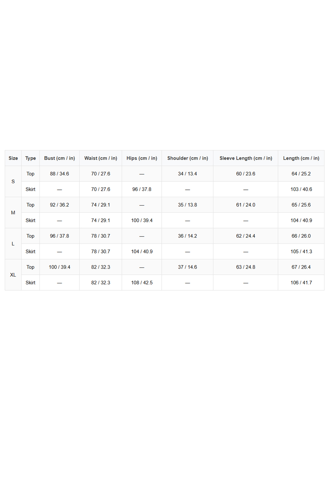Click the 61 / 24.0 sleeve length cell
This screenshot has width=327, height=491.
(x=246, y=205)
